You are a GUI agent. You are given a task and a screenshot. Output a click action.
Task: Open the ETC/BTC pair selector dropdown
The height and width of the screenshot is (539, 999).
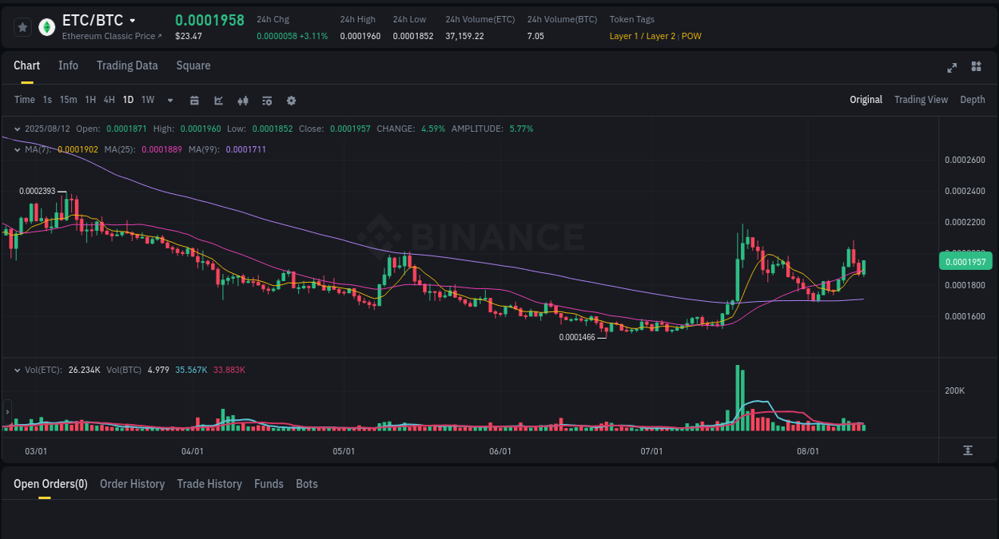133,21
